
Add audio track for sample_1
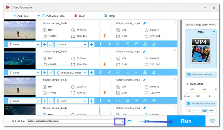[x=92, y=44]
